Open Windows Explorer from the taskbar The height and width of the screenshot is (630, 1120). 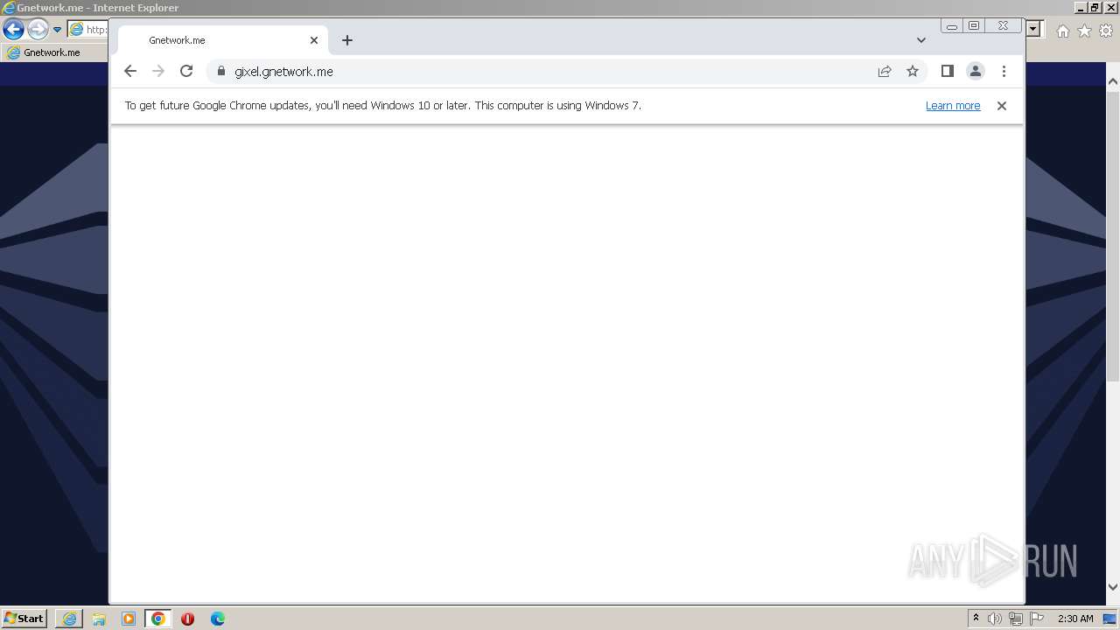99,619
